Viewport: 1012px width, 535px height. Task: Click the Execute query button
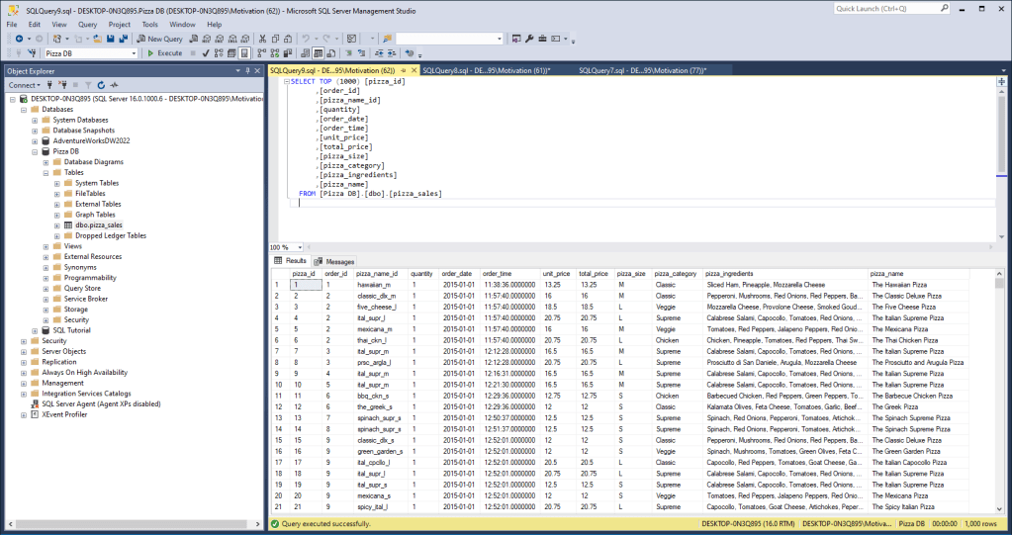click(x=164, y=53)
